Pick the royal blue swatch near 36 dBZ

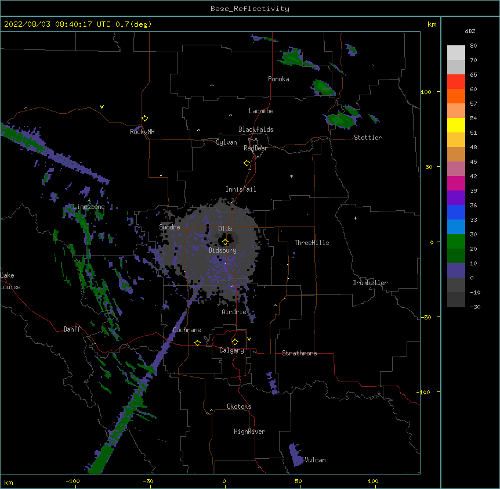[456, 212]
